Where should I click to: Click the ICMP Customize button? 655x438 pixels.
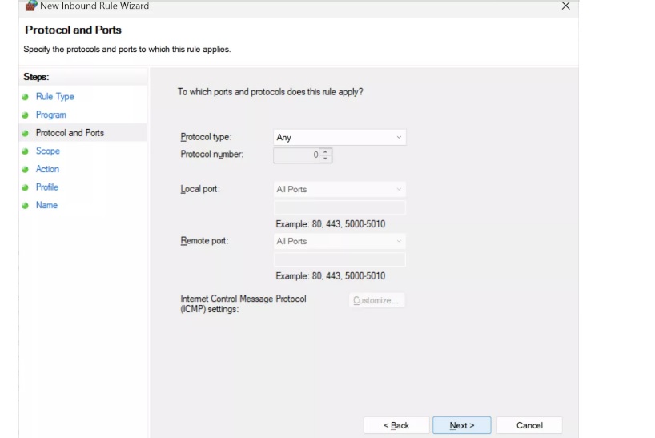[376, 300]
